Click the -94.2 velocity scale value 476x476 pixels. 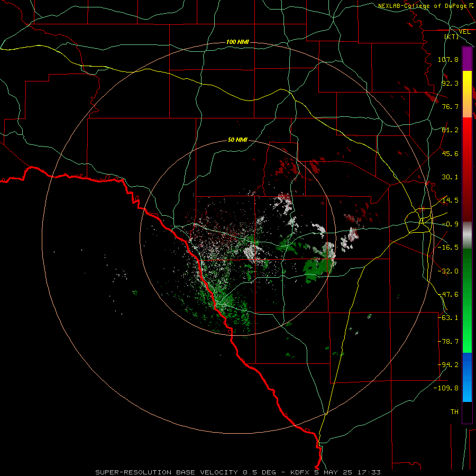448,365
